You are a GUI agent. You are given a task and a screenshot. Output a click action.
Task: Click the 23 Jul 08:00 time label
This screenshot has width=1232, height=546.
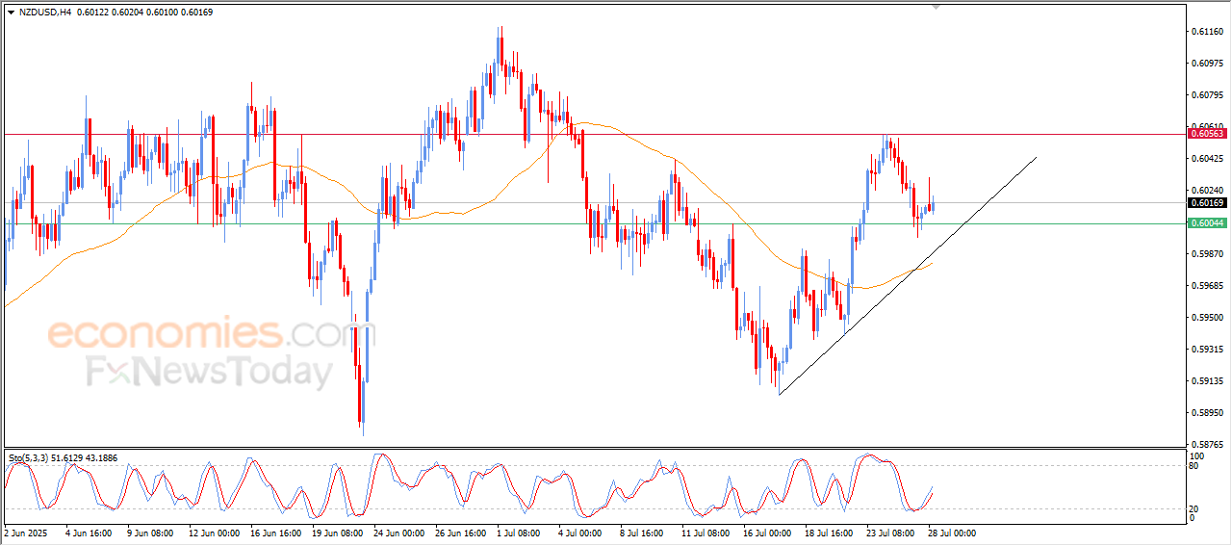tap(890, 533)
